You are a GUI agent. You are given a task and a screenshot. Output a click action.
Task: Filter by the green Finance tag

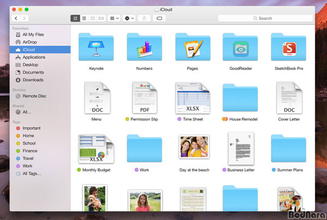click(x=40, y=151)
